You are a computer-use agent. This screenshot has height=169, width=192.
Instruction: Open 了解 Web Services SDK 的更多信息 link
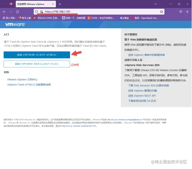148,86
